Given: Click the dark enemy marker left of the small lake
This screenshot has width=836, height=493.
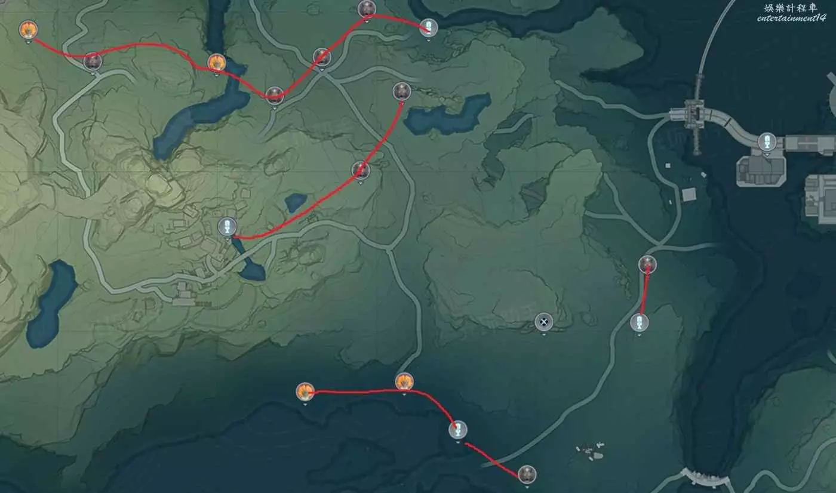Looking at the screenshot, I should pos(402,91).
